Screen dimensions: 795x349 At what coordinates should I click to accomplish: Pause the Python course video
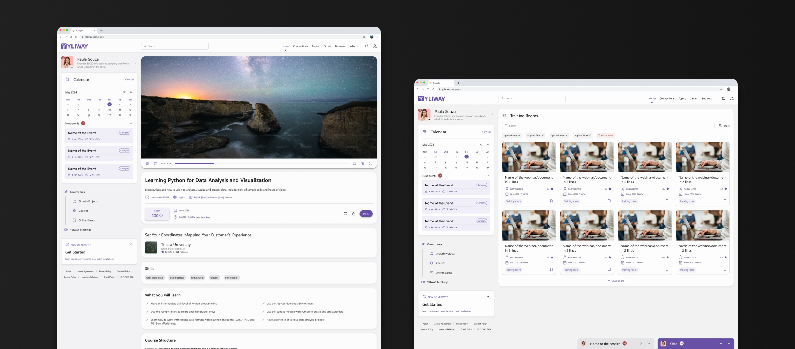tap(147, 163)
